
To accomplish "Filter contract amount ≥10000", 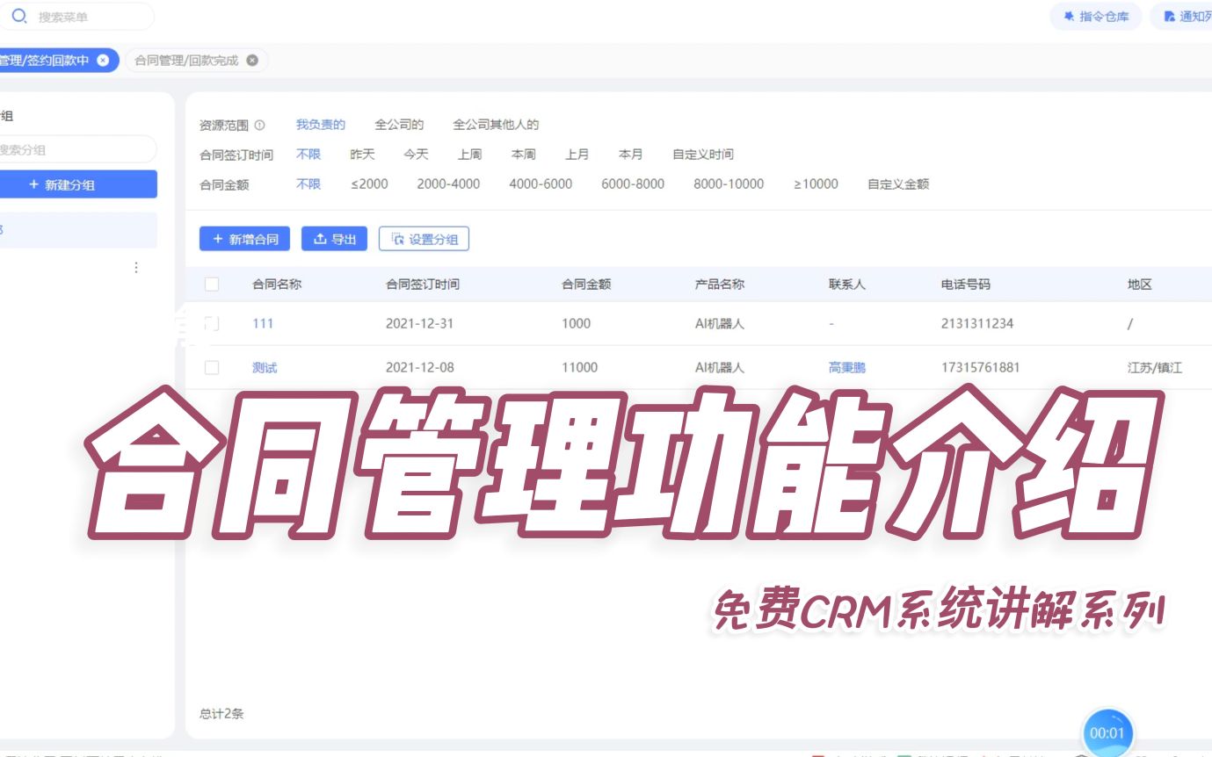I will 816,184.
